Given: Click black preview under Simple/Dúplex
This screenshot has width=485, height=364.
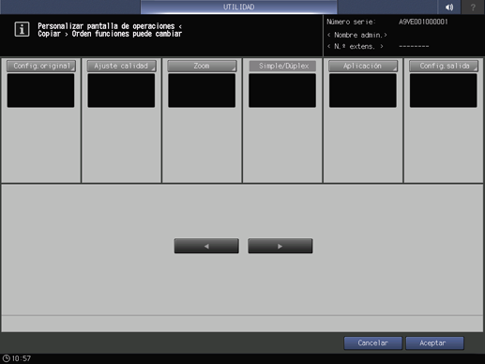Looking at the screenshot, I should pos(282,90).
